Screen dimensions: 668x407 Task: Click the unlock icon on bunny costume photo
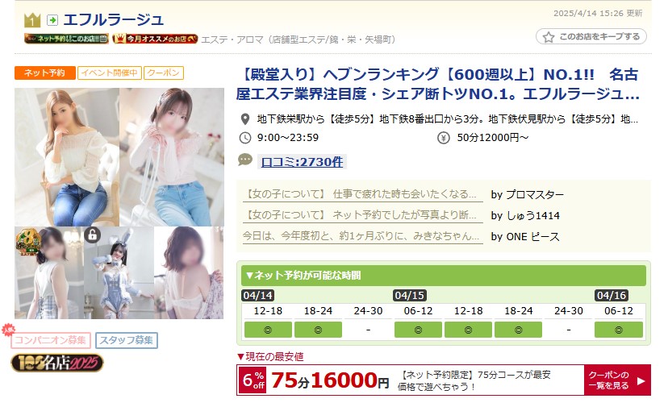pos(93,235)
